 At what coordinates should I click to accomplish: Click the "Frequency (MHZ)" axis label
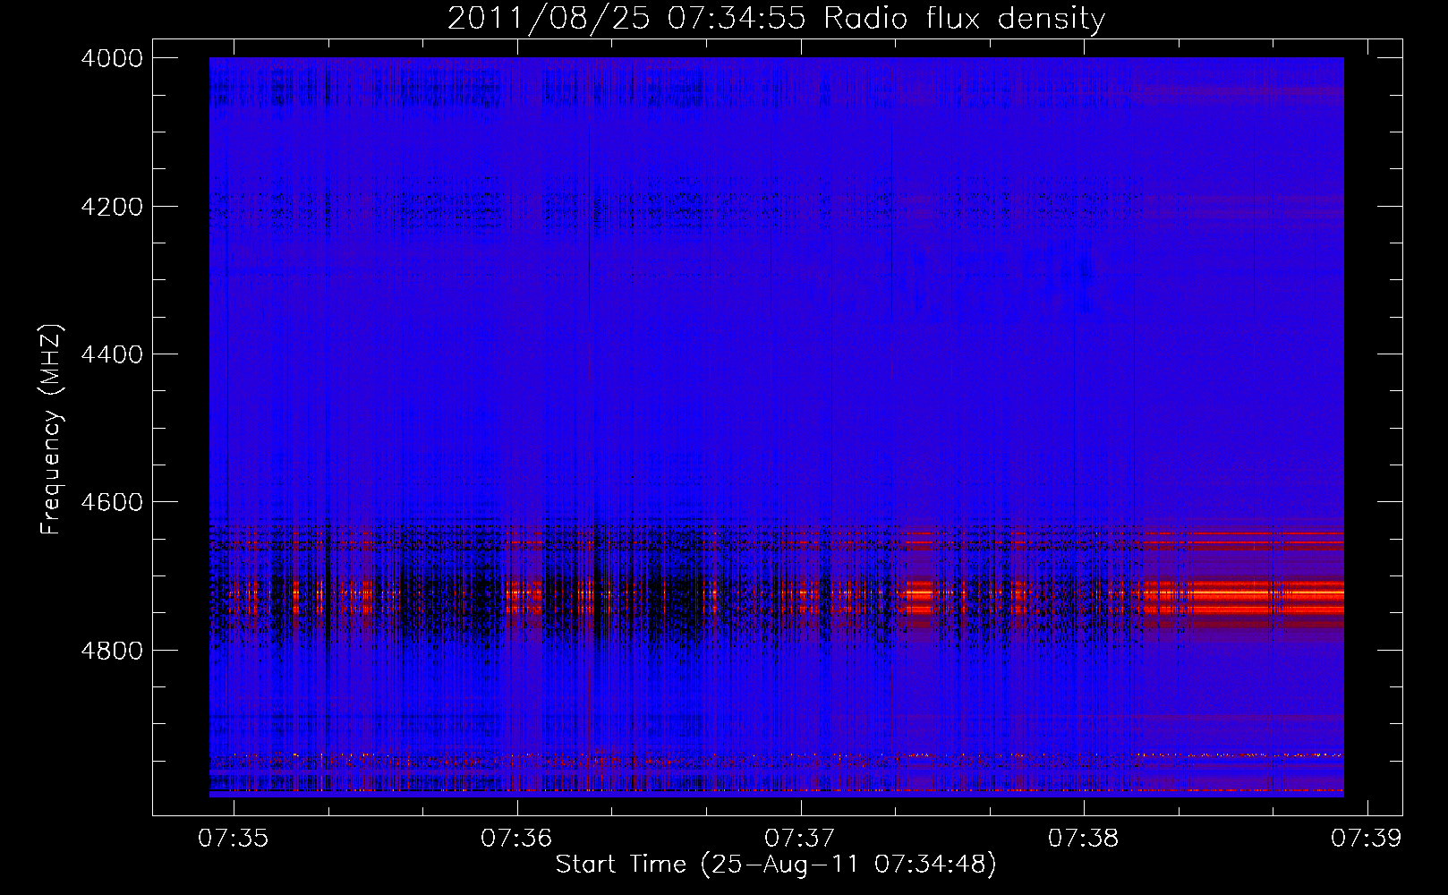tap(51, 430)
